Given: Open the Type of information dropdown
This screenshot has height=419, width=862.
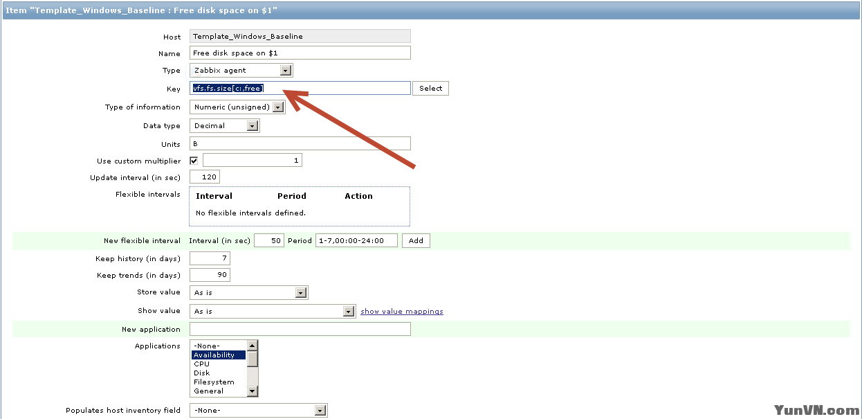Looking at the screenshot, I should [x=237, y=107].
